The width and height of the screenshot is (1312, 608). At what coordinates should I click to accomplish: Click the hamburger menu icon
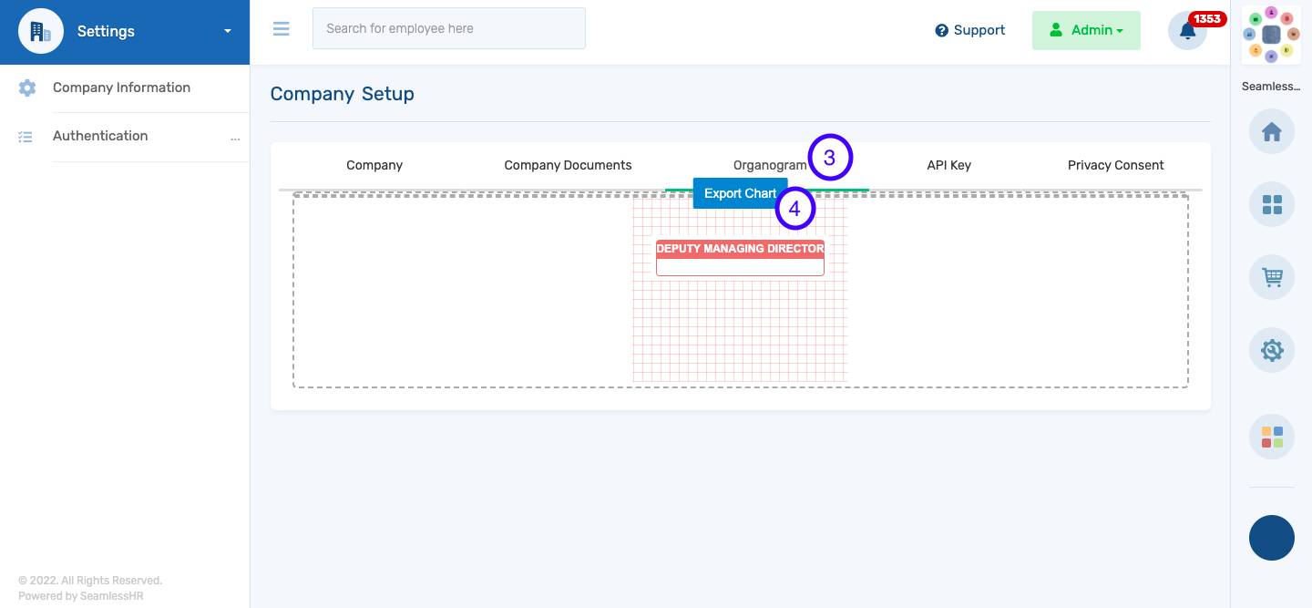pyautogui.click(x=282, y=29)
